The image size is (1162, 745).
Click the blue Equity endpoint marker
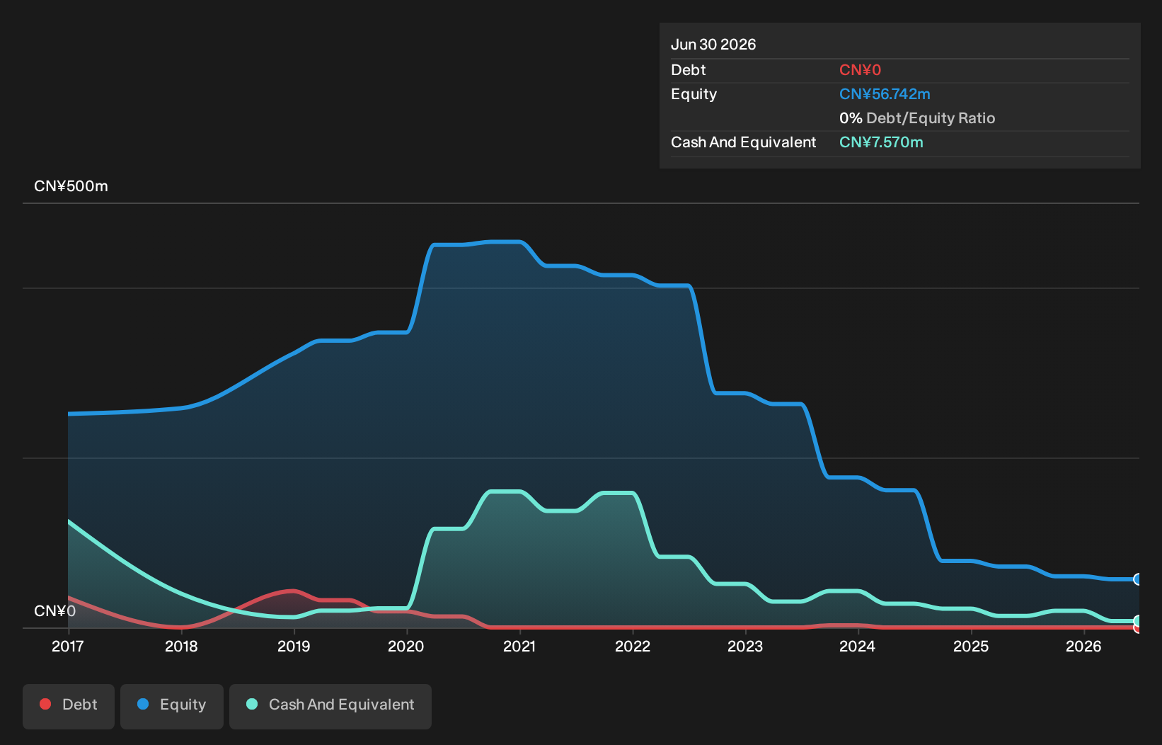tap(1138, 579)
